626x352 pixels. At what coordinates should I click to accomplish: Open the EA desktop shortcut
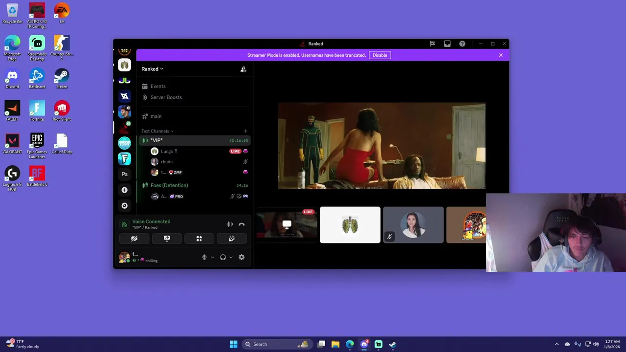[x=62, y=14]
